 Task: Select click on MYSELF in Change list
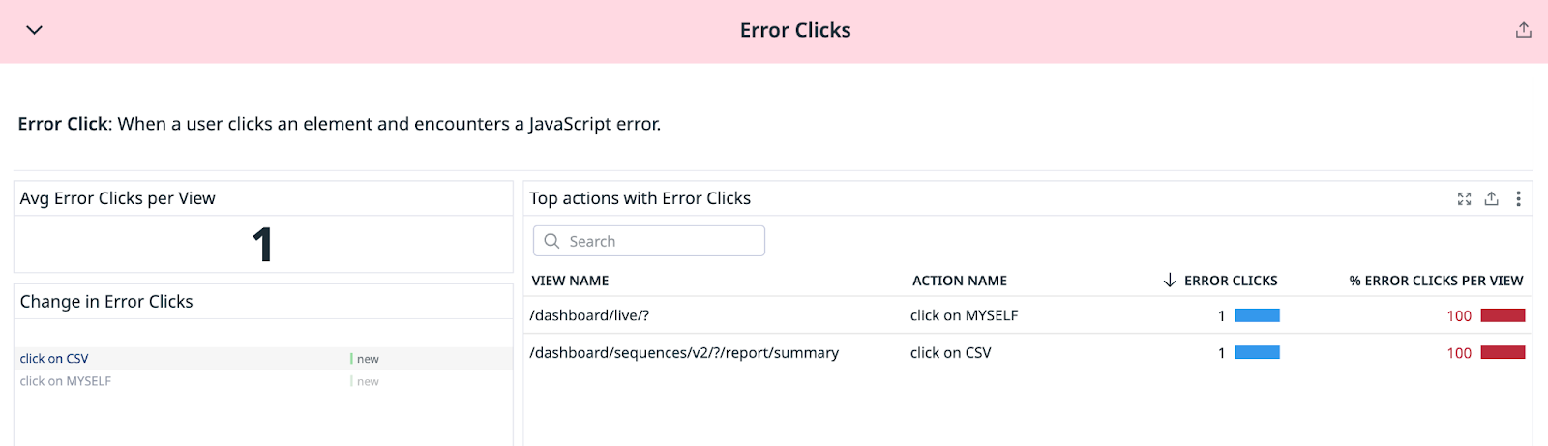pyautogui.click(x=66, y=381)
